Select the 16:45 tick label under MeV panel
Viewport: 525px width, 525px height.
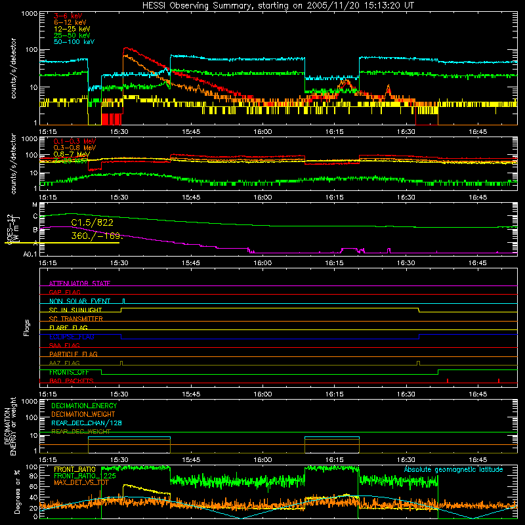coord(478,198)
